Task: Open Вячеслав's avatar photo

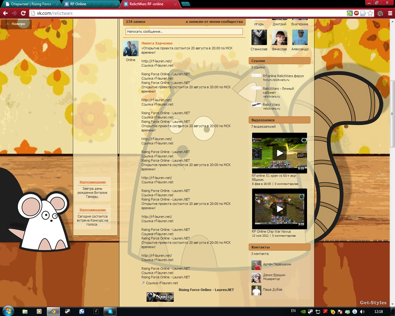Action: point(280,38)
